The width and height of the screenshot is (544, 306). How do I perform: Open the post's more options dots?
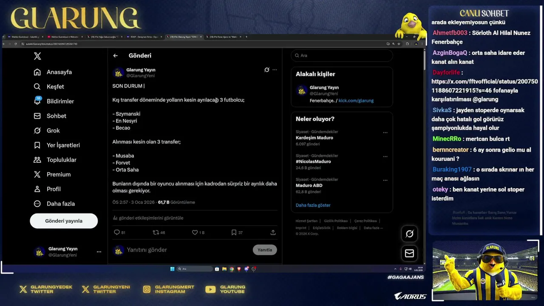click(275, 70)
